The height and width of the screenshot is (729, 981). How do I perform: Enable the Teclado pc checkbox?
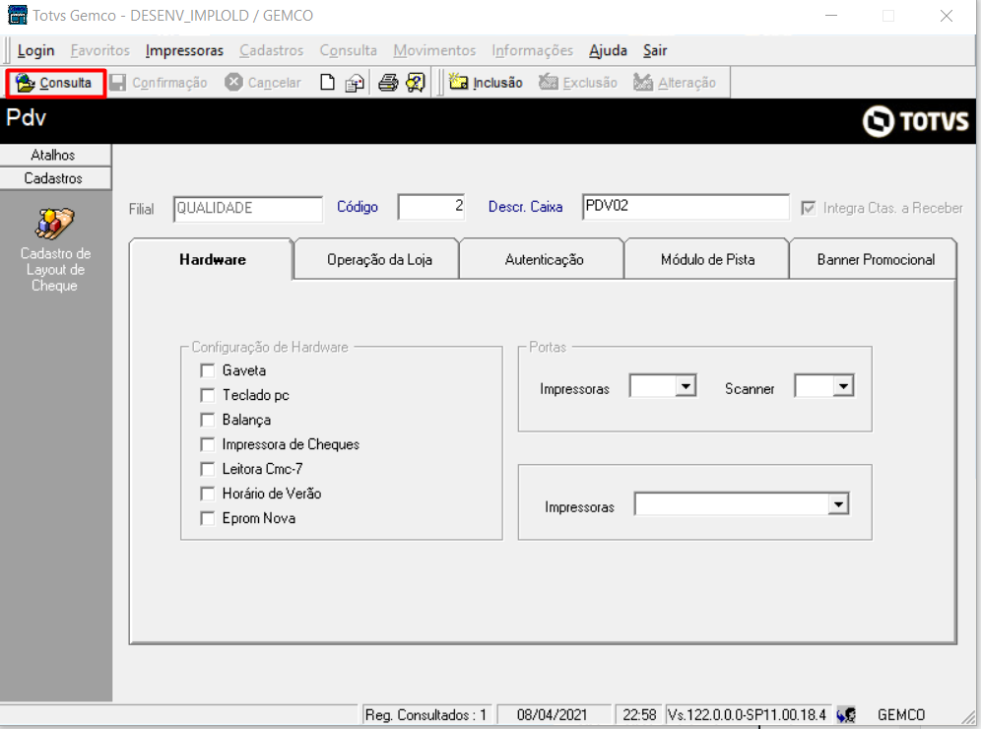(x=207, y=395)
